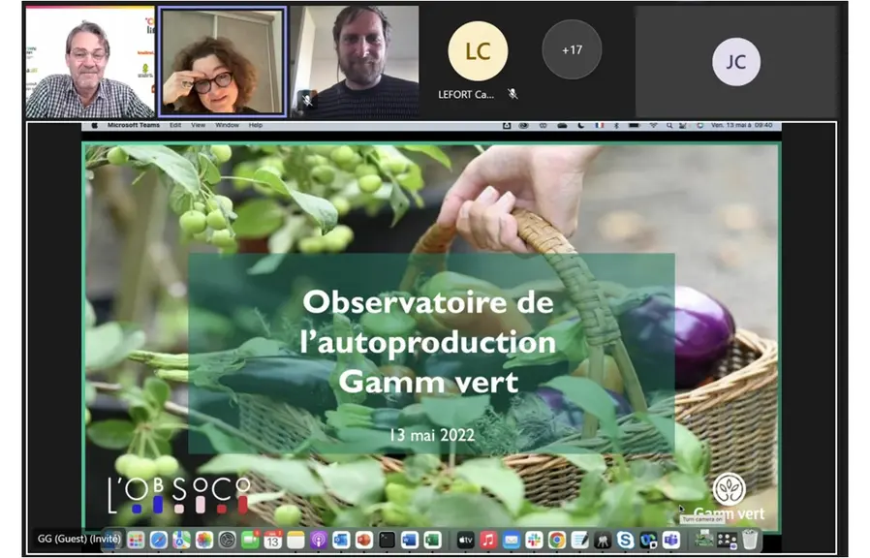Open Microsoft Excel dock icon
The image size is (870, 558).
tap(432, 540)
